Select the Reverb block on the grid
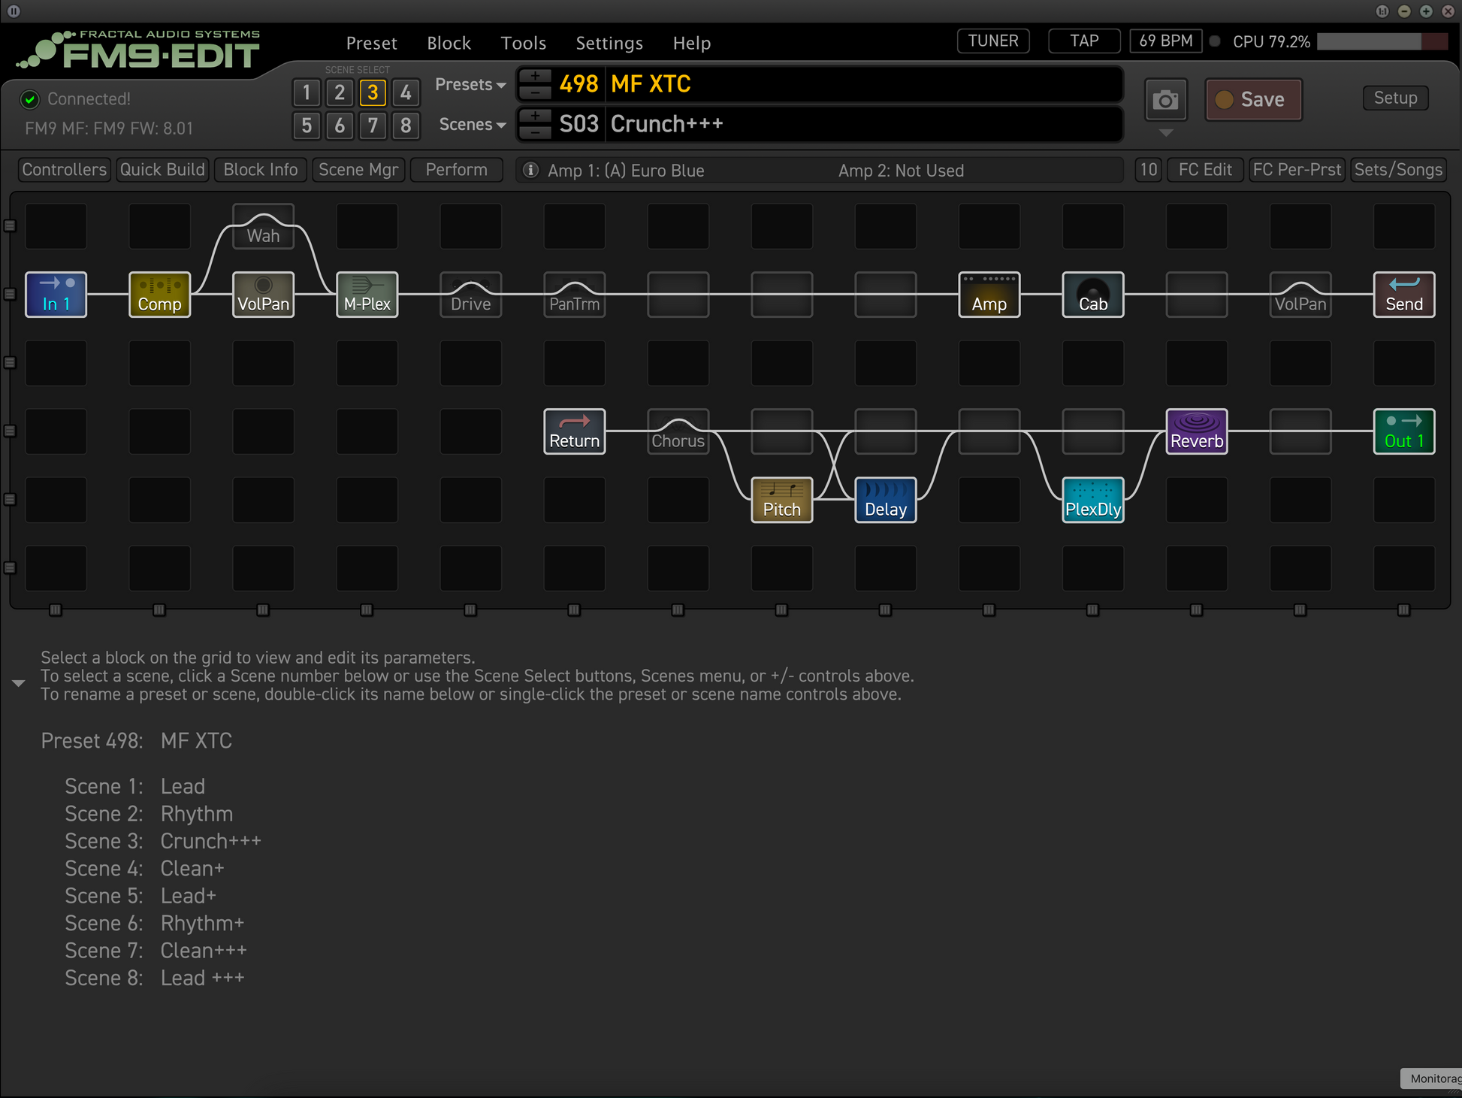The width and height of the screenshot is (1462, 1098). pos(1196,431)
